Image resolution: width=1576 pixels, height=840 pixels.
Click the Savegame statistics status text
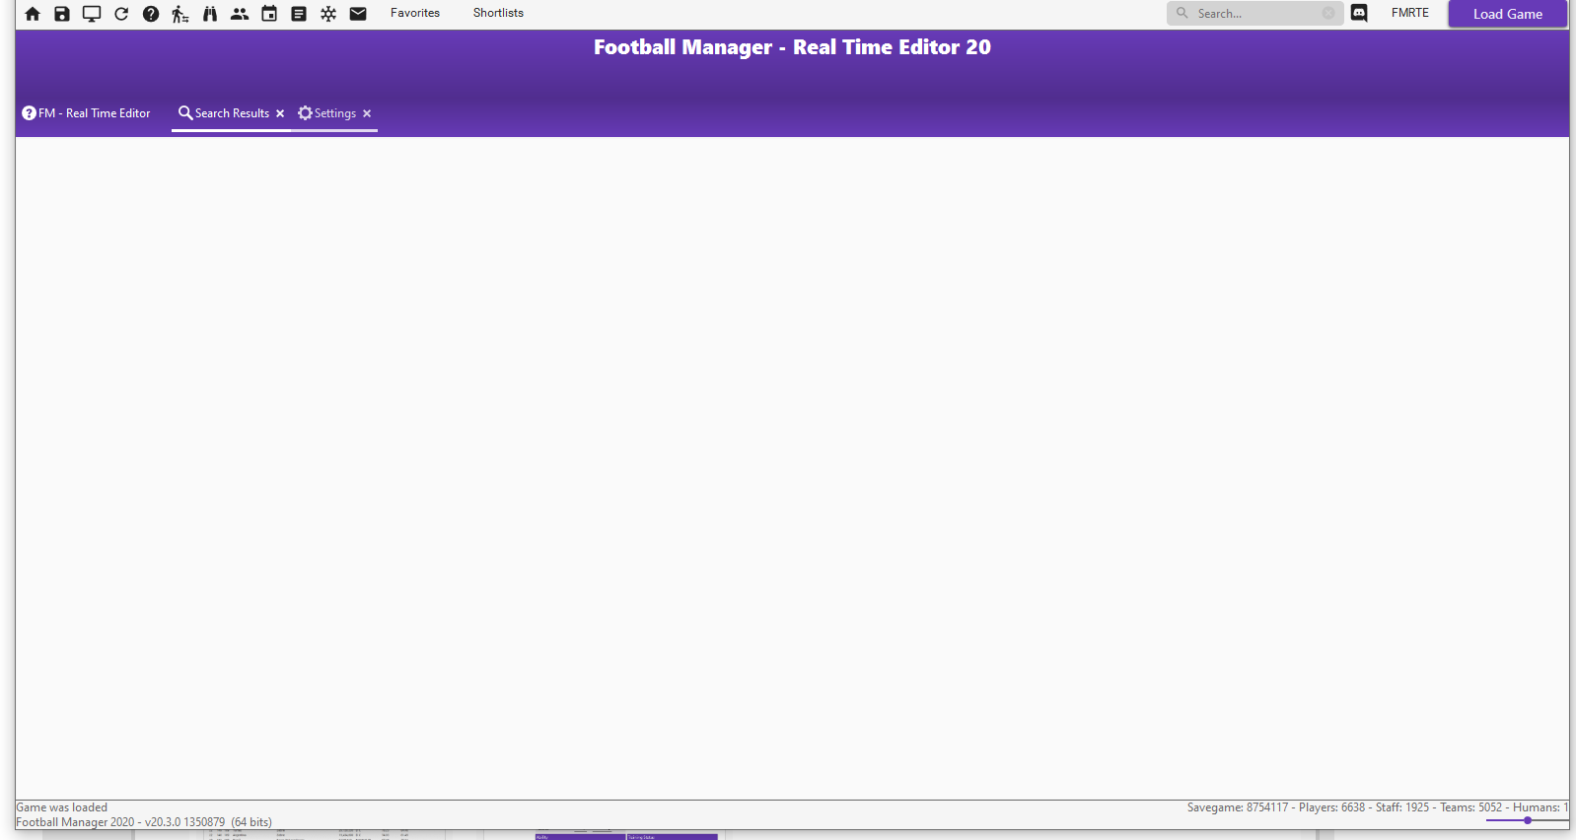click(1377, 807)
